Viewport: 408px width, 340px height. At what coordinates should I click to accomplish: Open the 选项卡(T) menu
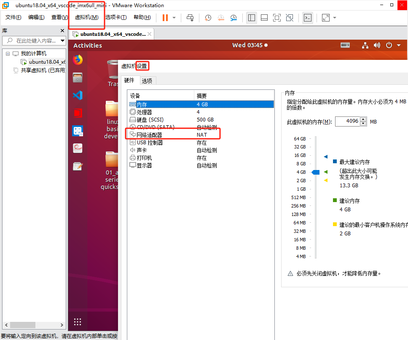click(116, 17)
